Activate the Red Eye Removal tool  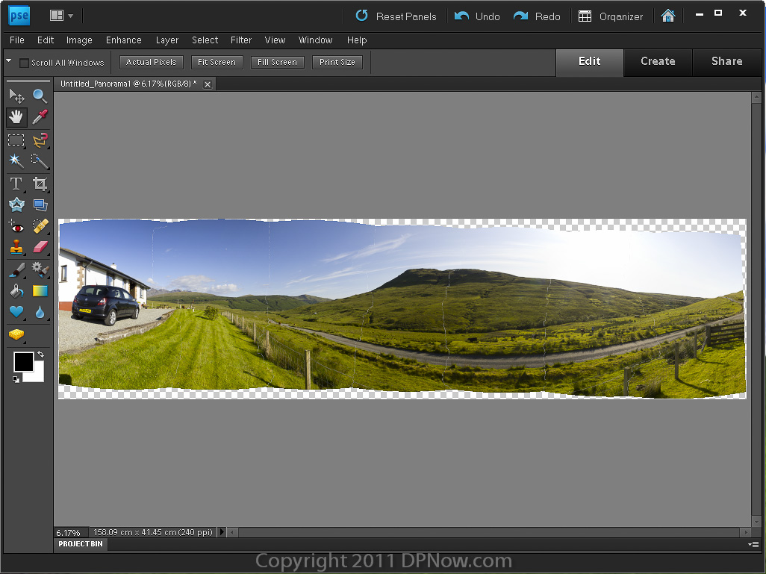tap(16, 226)
